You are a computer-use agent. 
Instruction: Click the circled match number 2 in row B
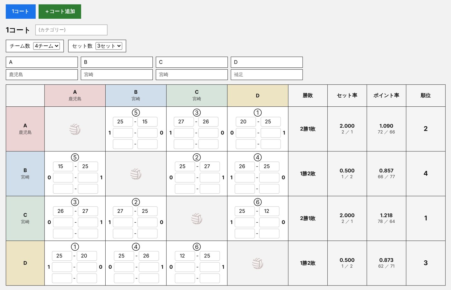click(197, 157)
